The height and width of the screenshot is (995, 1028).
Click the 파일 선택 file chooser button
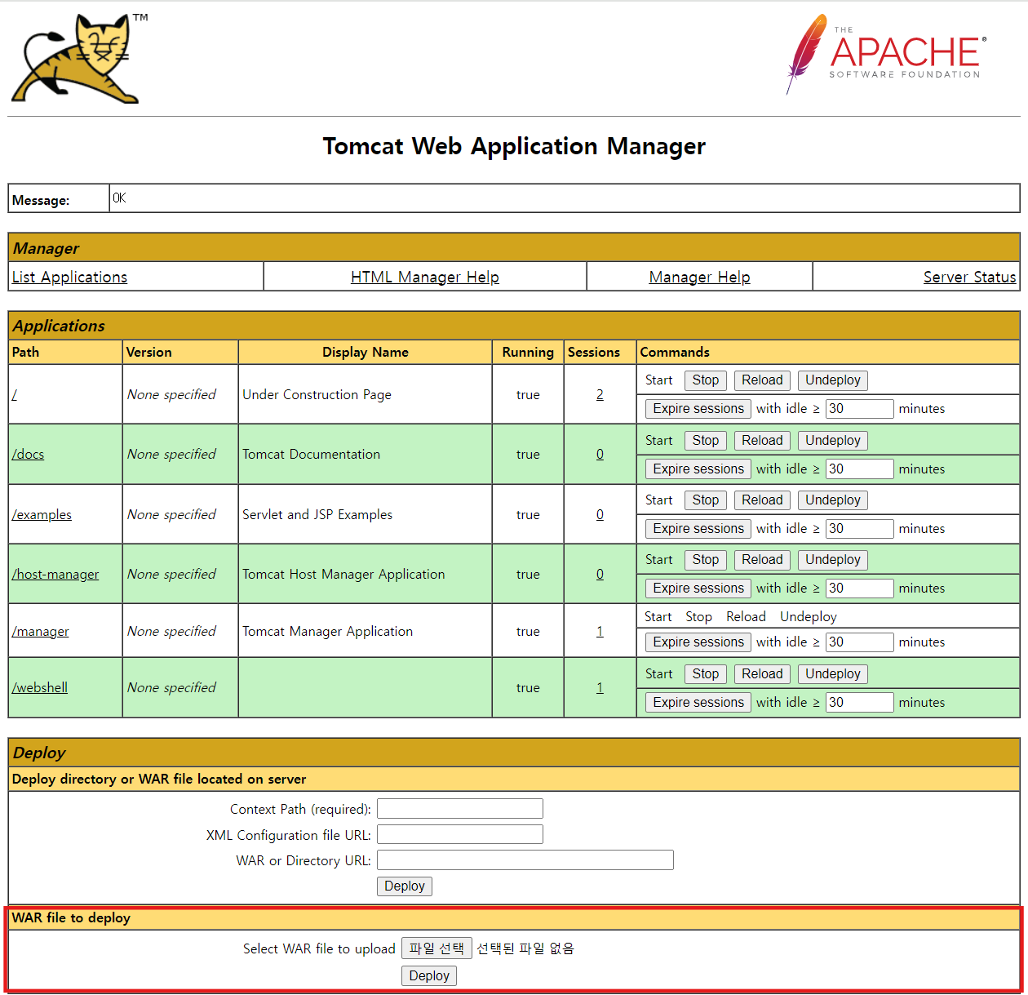436,948
